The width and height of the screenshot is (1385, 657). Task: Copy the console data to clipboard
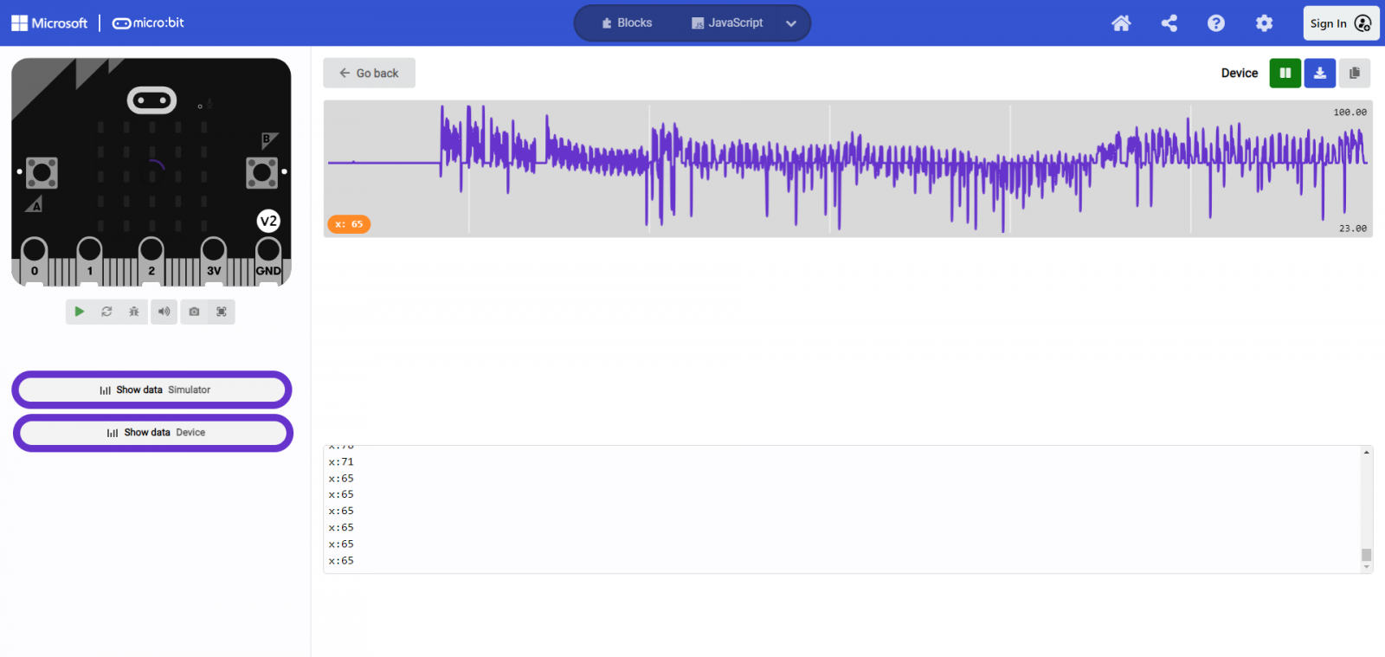[1355, 73]
